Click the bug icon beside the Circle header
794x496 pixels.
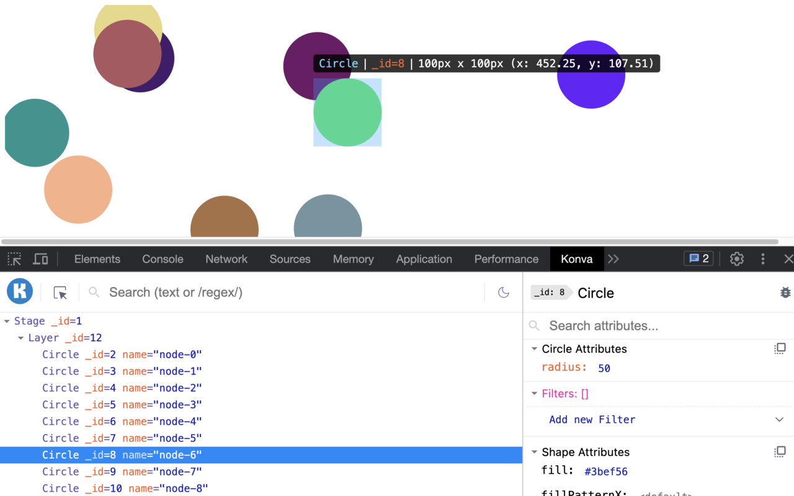785,292
